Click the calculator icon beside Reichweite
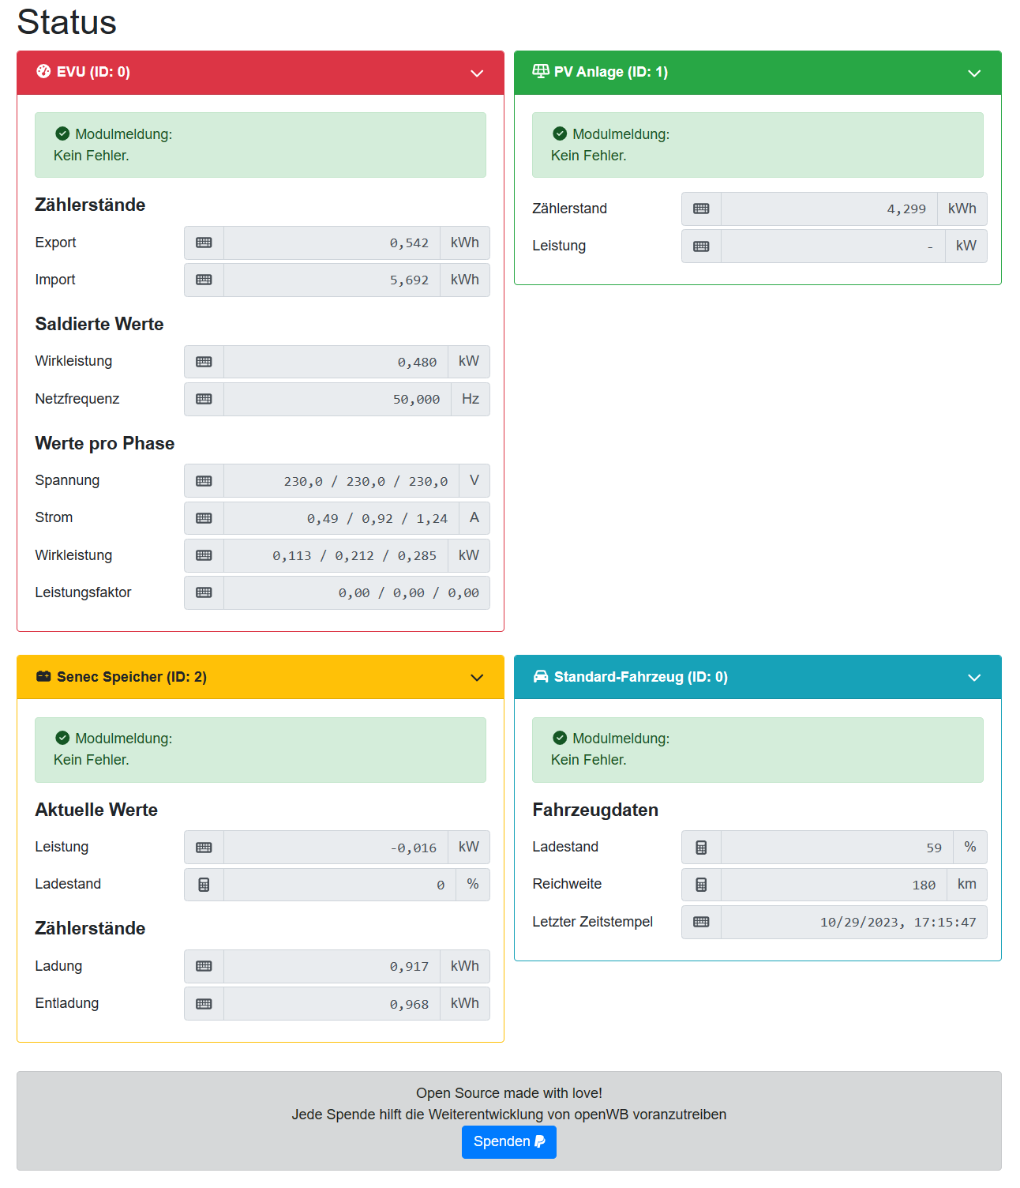The image size is (1020, 1188). [701, 885]
